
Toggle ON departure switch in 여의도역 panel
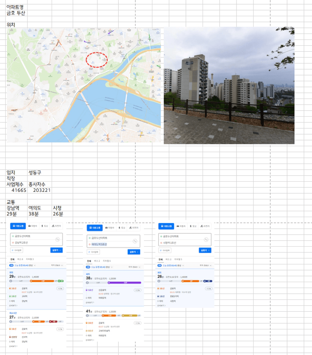pyautogui.click(x=88, y=267)
